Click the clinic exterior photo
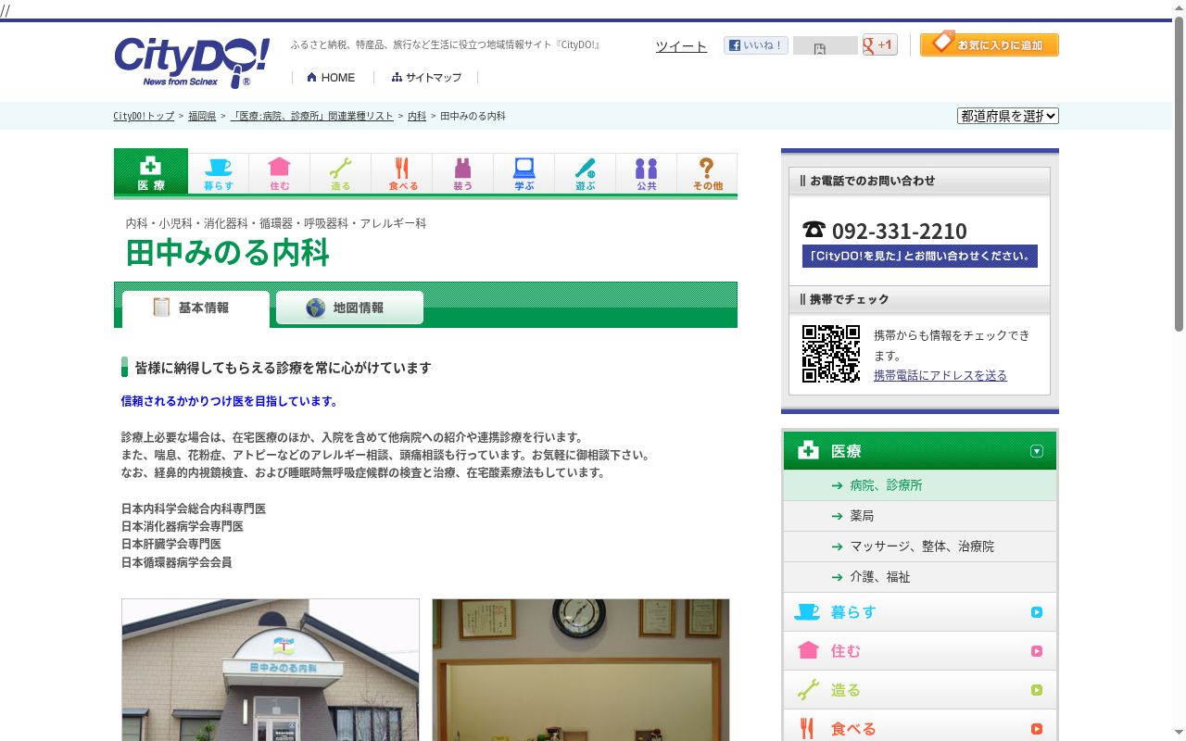 271,670
